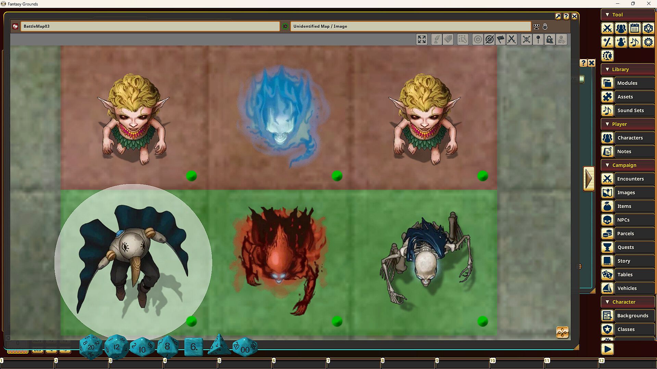Open the Combat Tracker crossed-swords tool
Screen dimensions: 657x369
pyautogui.click(x=607, y=28)
